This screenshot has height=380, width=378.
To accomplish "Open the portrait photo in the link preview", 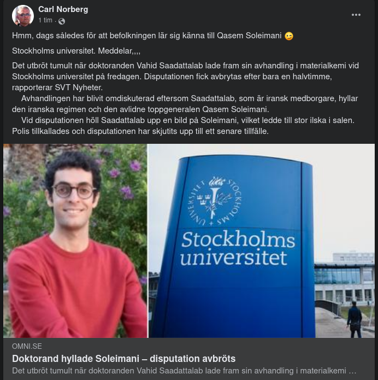I will pos(75,241).
